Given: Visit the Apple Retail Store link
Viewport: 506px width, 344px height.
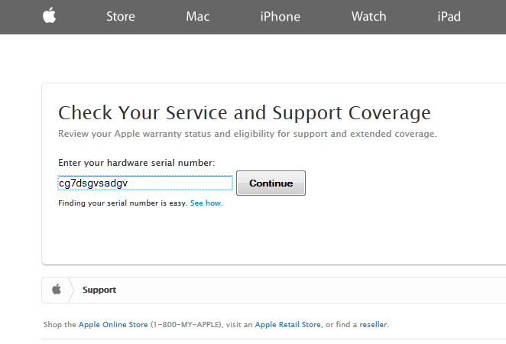Looking at the screenshot, I should click(288, 325).
